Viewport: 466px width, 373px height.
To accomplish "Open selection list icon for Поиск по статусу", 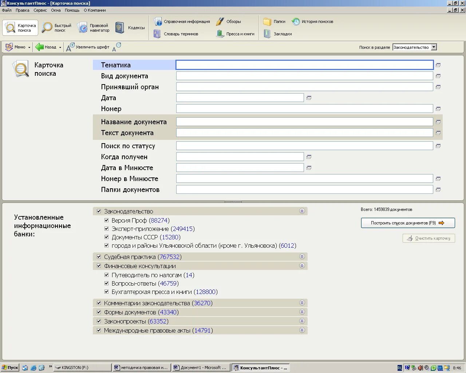I will (438, 146).
